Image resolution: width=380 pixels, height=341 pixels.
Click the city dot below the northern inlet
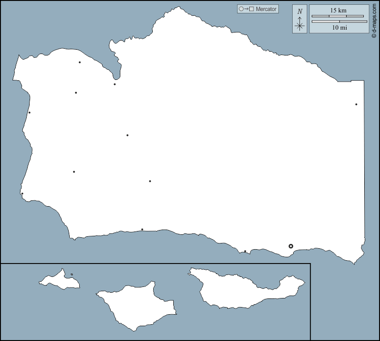(115, 84)
